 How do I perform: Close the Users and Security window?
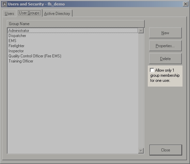(185, 4)
